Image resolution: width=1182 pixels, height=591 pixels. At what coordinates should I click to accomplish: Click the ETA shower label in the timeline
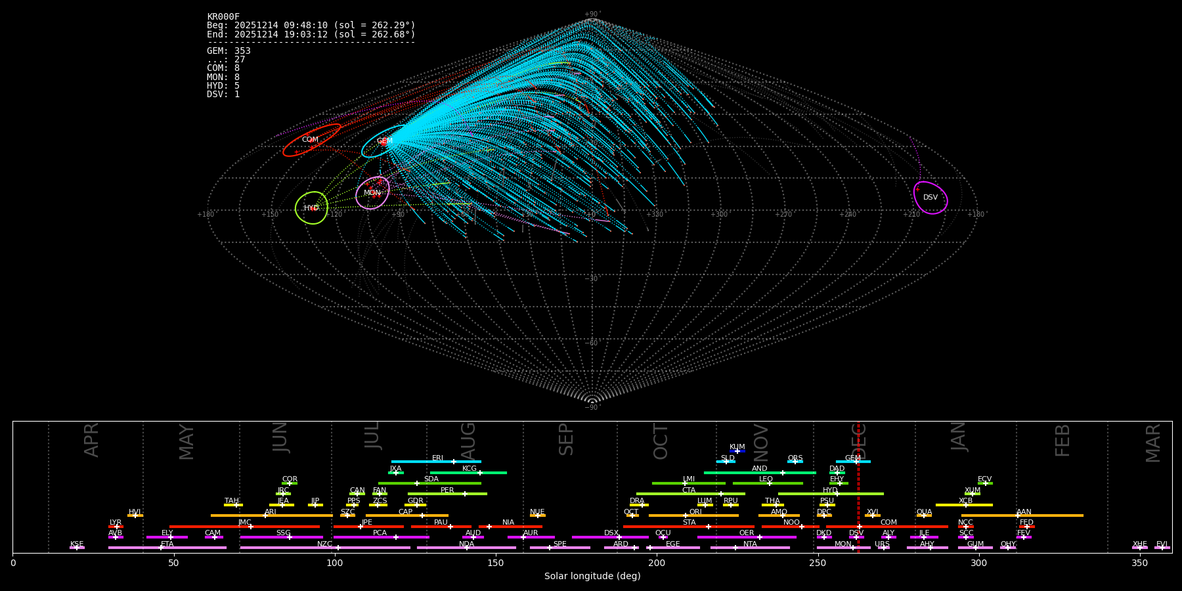tap(167, 544)
